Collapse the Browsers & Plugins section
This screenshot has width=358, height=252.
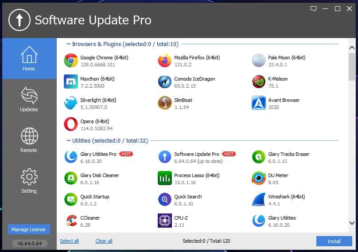click(x=68, y=44)
